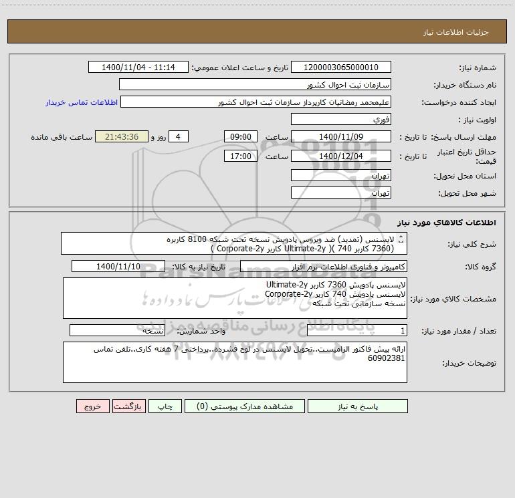
Task: Click the scroll stepper in شرح کلی نیاز box
Action: [401, 239]
